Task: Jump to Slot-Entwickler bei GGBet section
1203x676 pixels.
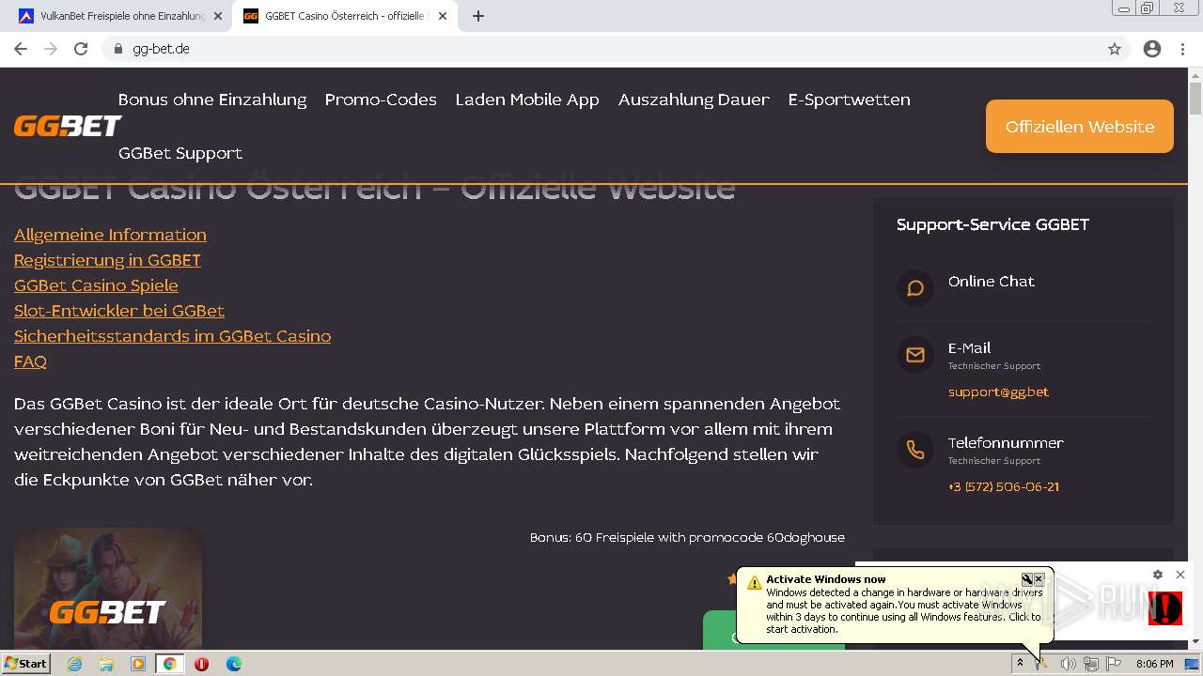Action: [x=119, y=311]
